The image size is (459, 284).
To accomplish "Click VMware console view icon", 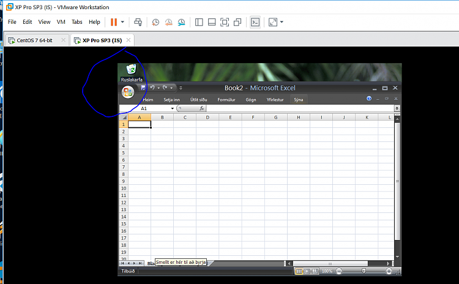I will coord(255,22).
